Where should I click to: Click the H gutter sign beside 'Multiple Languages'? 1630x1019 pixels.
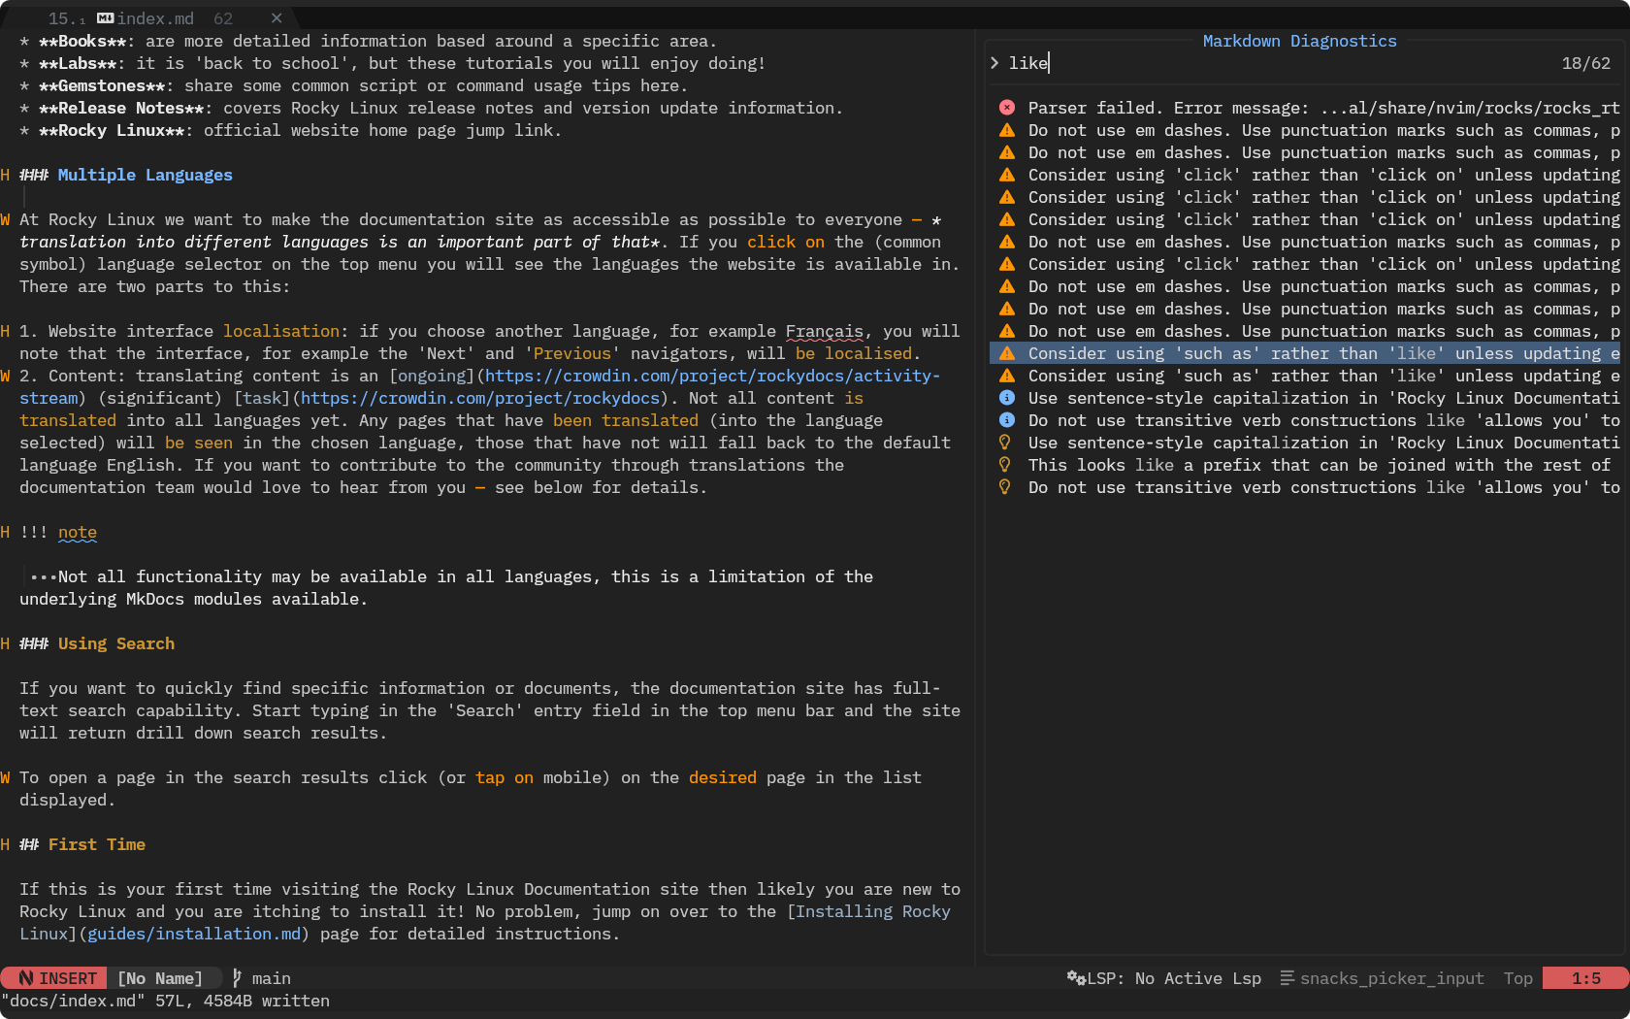(6, 175)
